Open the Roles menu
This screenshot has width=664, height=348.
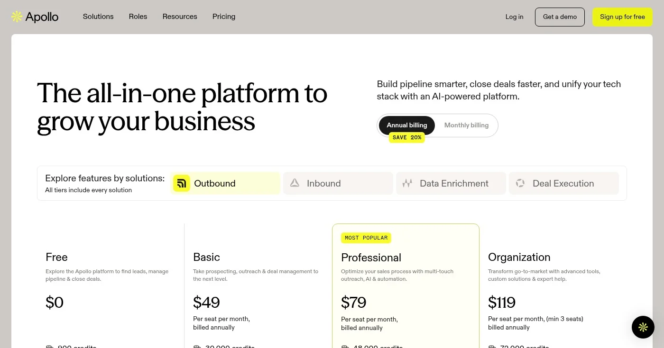coord(138,17)
